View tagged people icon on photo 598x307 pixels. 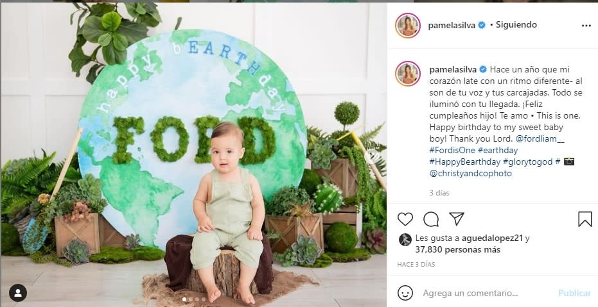pyautogui.click(x=18, y=292)
